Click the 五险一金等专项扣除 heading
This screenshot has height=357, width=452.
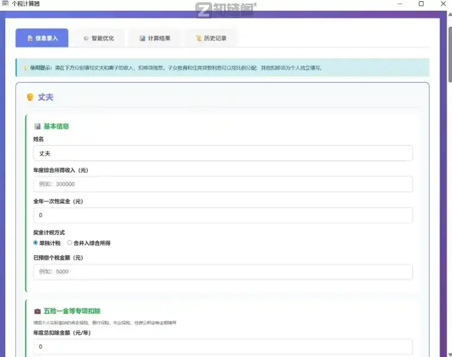coord(72,311)
